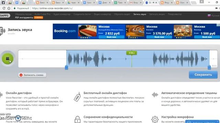Click the НОВИНКА orange badge

[x=38, y=17]
